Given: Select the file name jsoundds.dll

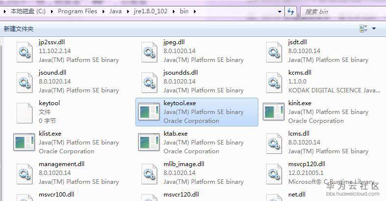Looking at the screenshot, I should click(181, 73).
